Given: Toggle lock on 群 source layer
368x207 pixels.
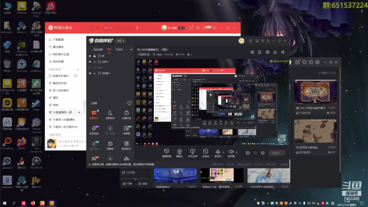Looking at the screenshot, I should coord(95,56).
